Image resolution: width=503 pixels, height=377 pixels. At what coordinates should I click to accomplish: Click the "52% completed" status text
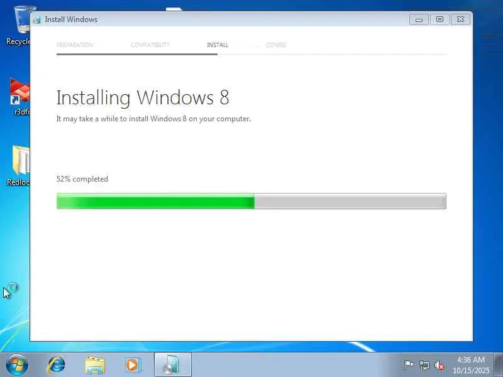82,179
